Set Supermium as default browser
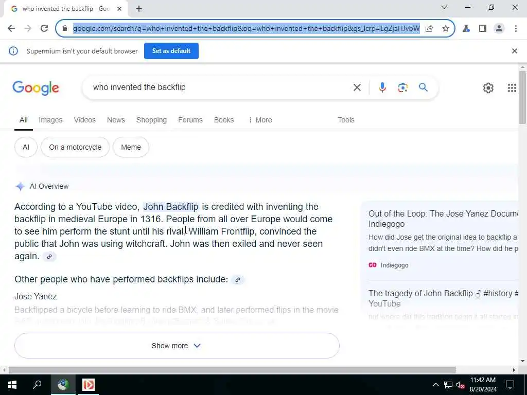 pyautogui.click(x=171, y=51)
